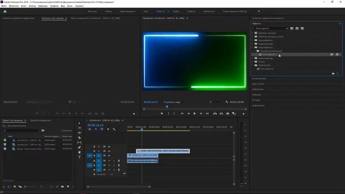345x194 pixels.
Task: Click the Extract button
Action: pyautogui.click(x=221, y=114)
